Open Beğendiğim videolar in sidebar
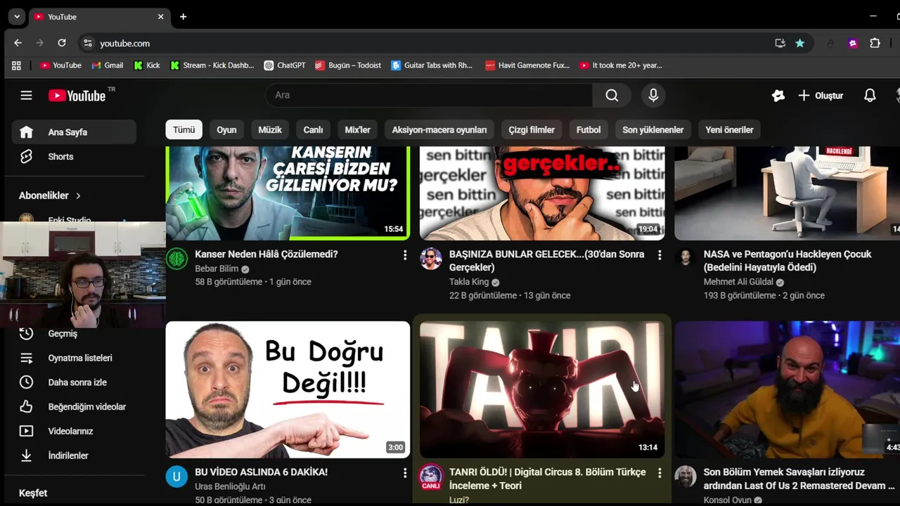The height and width of the screenshot is (506, 900). point(74,407)
